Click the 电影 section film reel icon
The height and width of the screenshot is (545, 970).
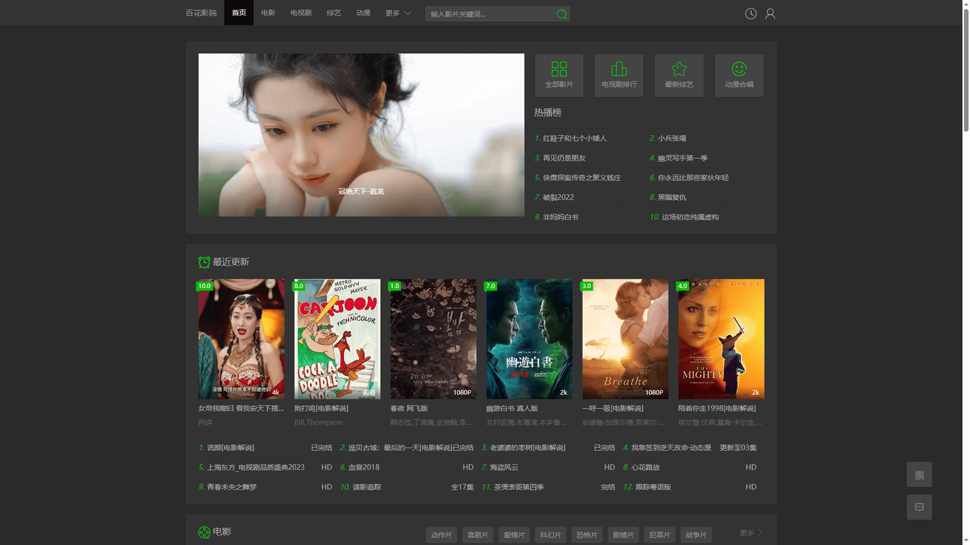(204, 532)
